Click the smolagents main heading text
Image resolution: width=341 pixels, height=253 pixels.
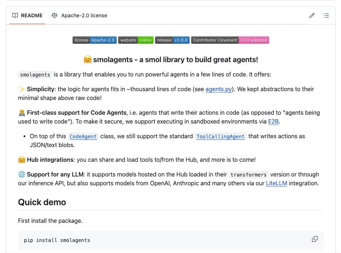176,60
